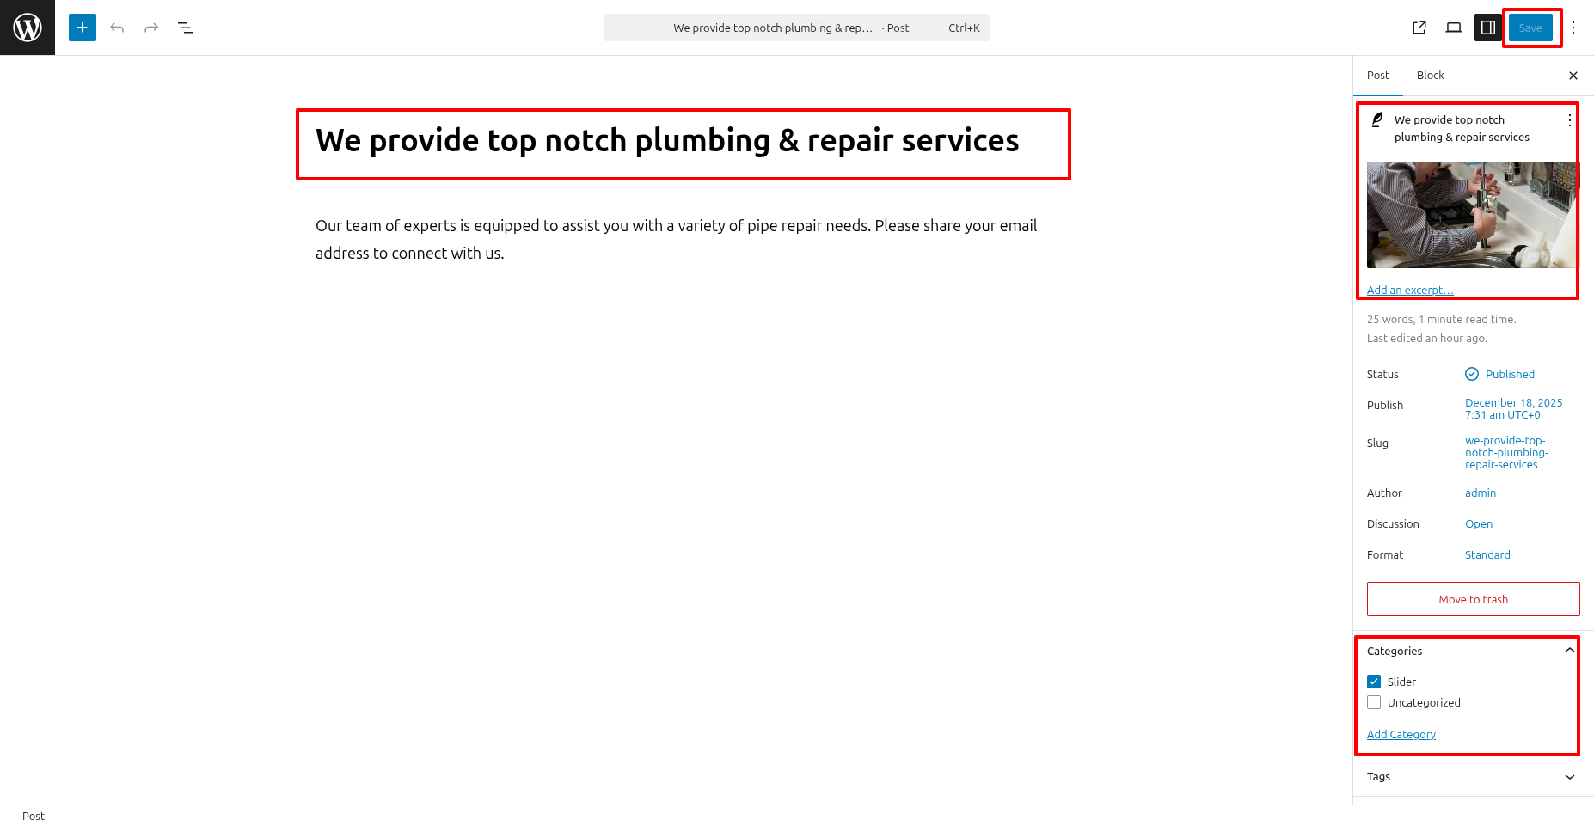Screen dimensions: 1594x826
Task: Open the top-right three-dot Options menu
Action: pyautogui.click(x=1573, y=28)
